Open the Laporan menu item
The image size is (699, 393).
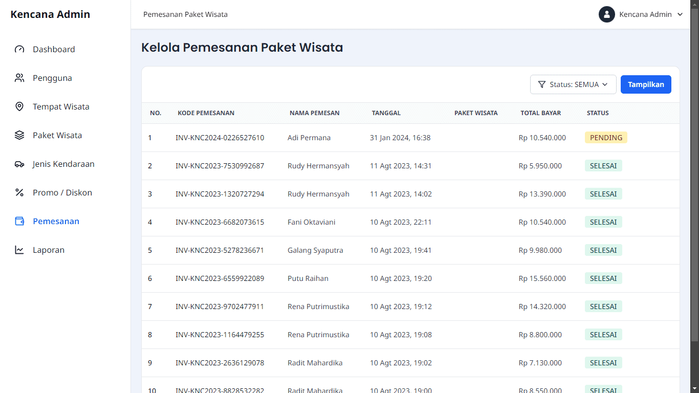49,250
